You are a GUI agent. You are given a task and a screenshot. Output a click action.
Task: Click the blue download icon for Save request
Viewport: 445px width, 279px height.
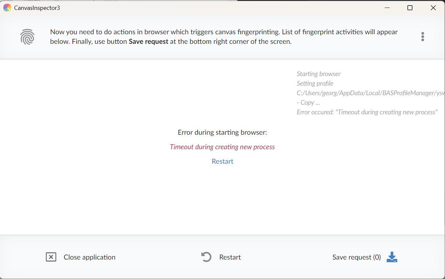tap(392, 257)
